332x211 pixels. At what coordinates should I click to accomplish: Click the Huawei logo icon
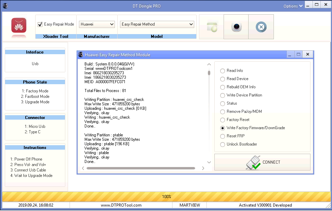(19, 26)
